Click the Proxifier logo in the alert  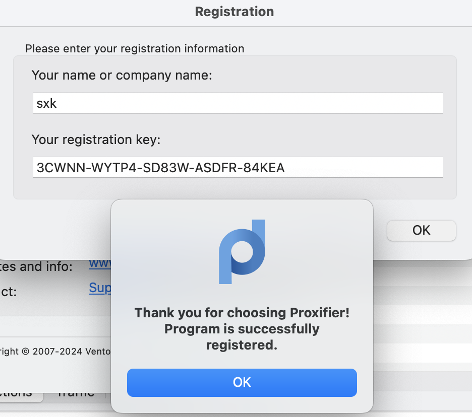click(242, 251)
